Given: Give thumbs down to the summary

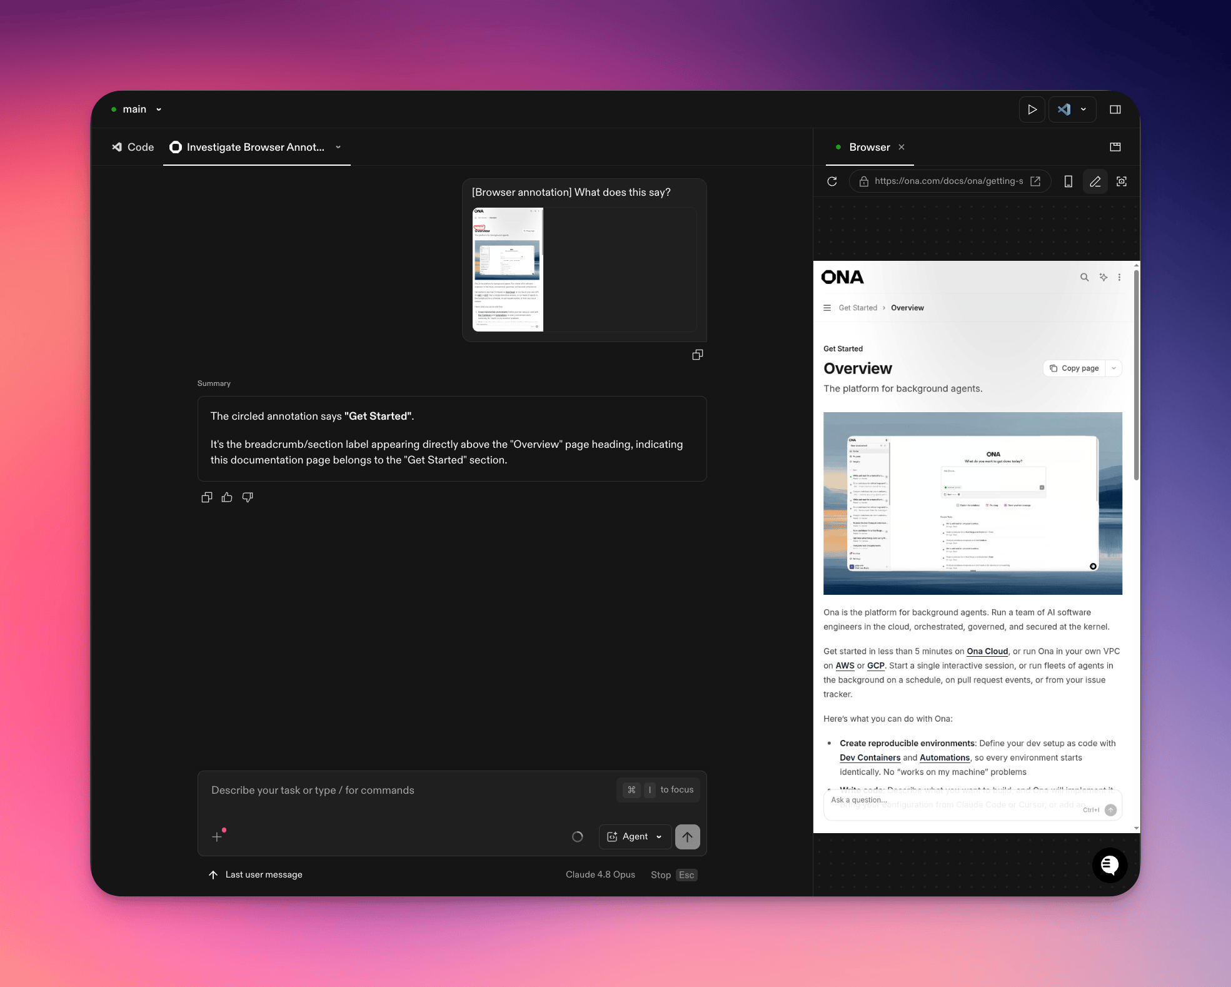Looking at the screenshot, I should click(x=248, y=497).
